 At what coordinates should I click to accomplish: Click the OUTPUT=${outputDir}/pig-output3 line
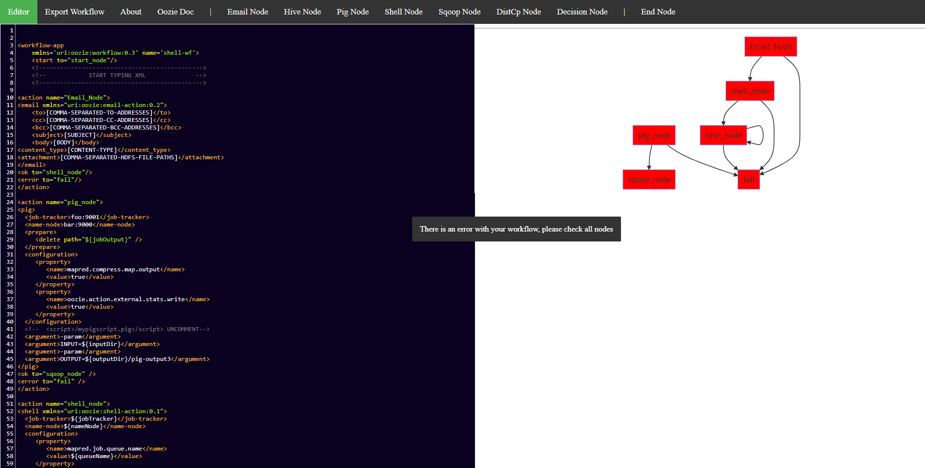(x=117, y=359)
